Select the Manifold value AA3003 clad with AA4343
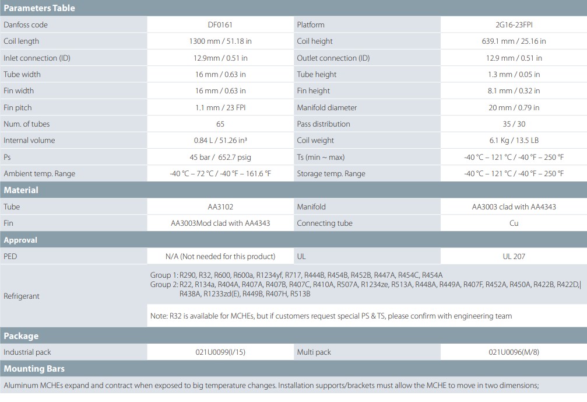 [x=514, y=207]
